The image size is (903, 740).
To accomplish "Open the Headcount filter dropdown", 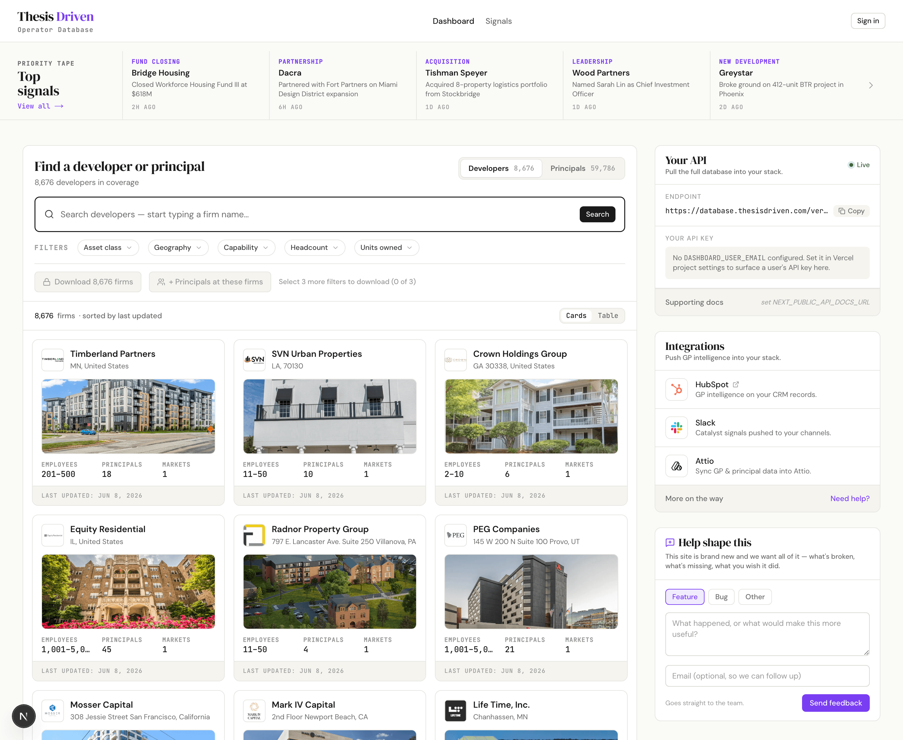I will pyautogui.click(x=314, y=248).
